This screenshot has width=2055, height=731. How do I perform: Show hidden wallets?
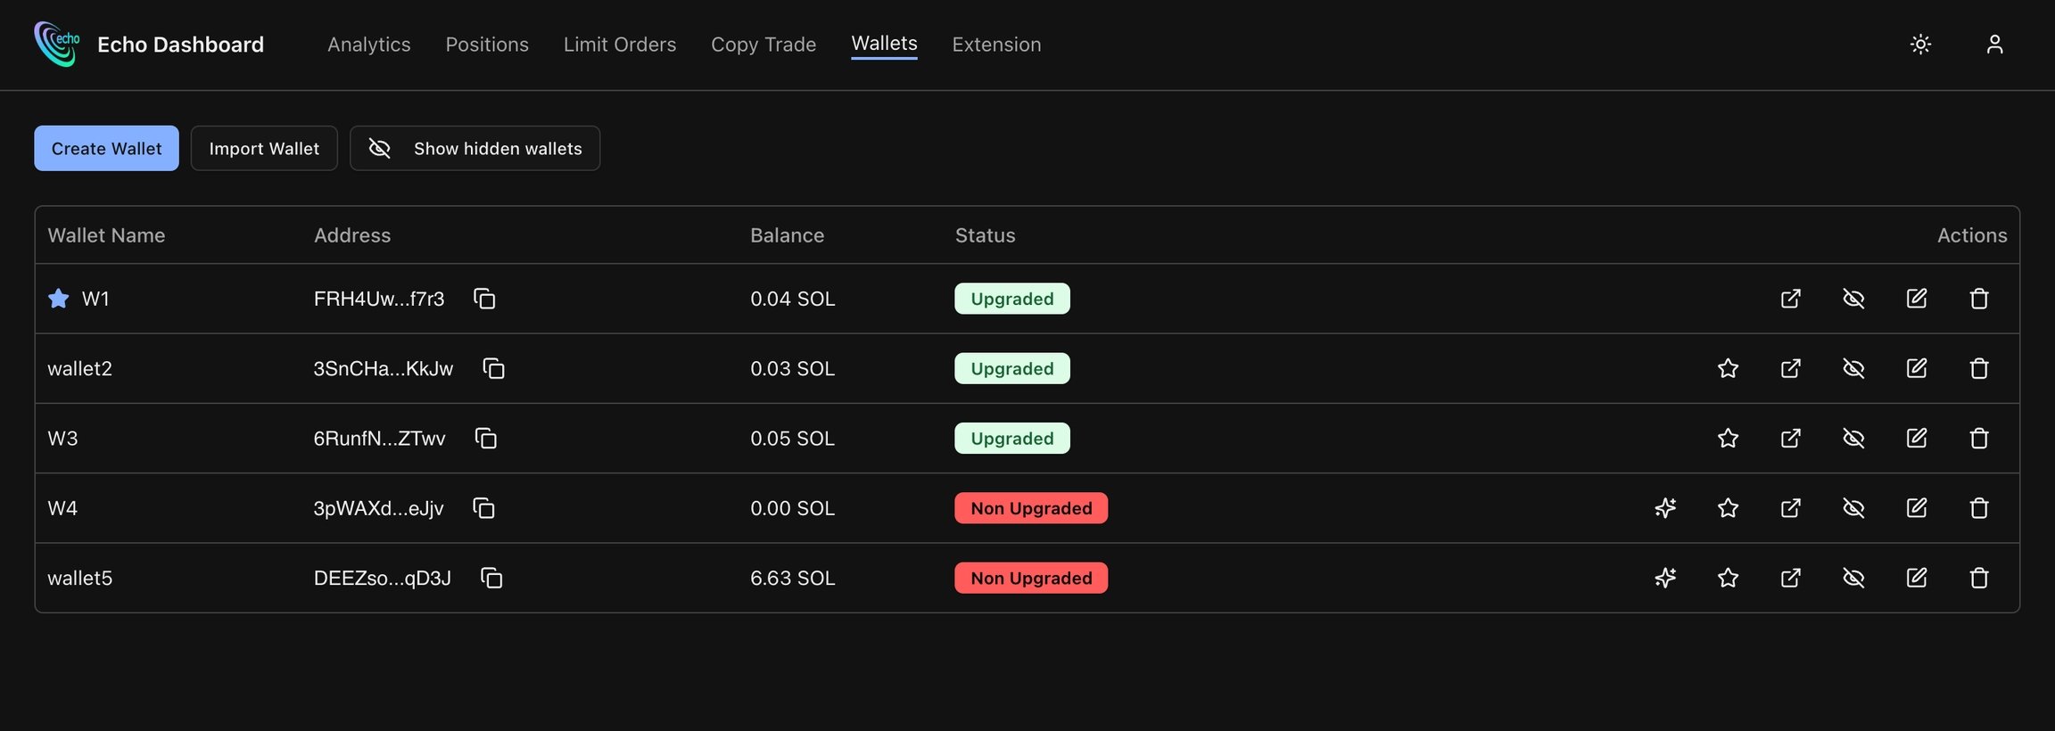[x=475, y=148]
